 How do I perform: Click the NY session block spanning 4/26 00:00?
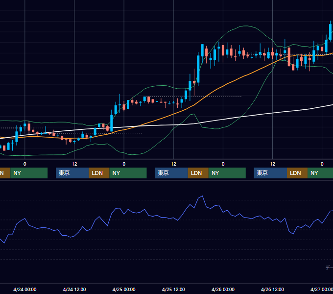[227, 173]
